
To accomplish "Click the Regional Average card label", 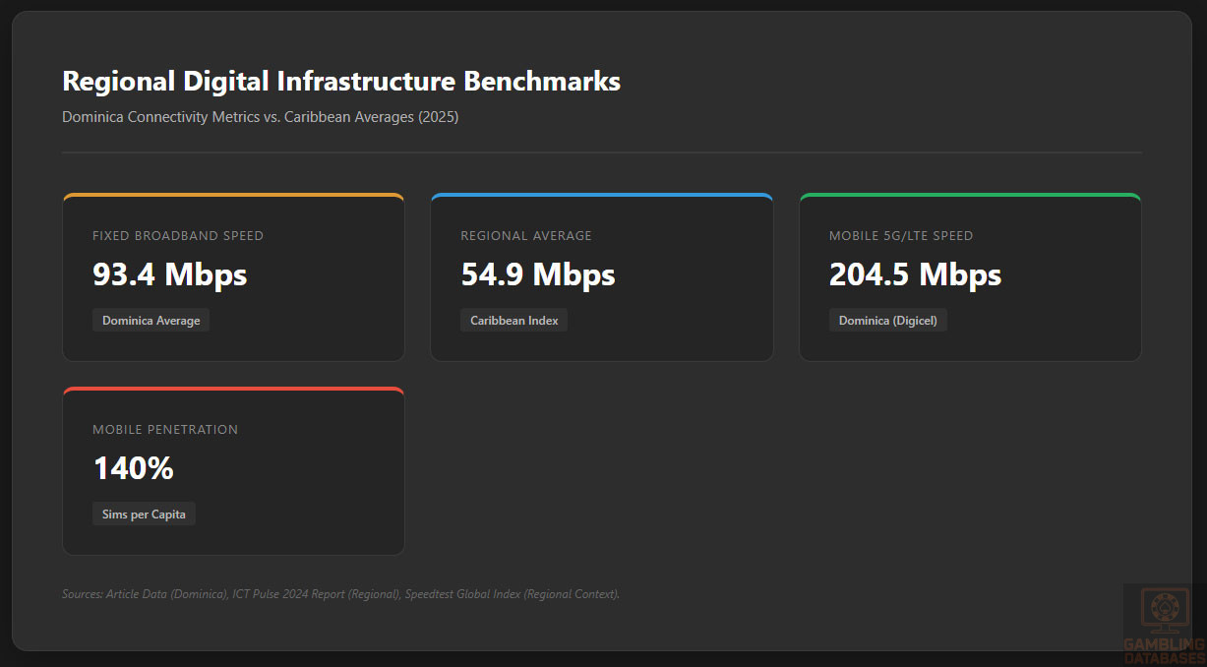I will tap(526, 236).
